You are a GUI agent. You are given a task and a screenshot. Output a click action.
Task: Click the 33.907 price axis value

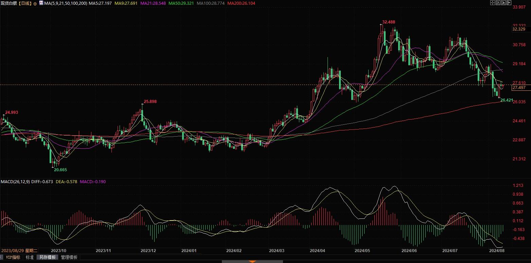click(x=519, y=7)
